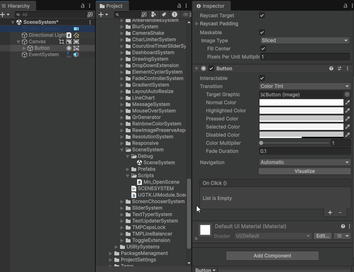
Task: Click the Project hidden packages eye icon
Action: tap(186, 15)
